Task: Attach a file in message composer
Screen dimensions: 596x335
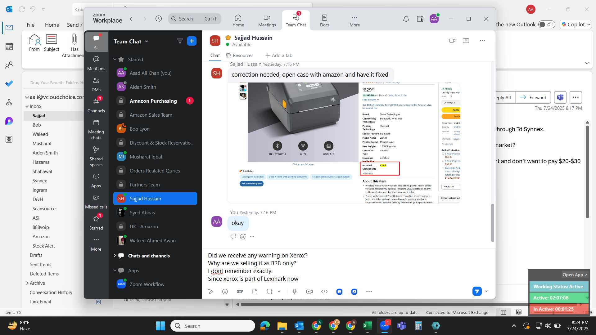Action: 255,292
